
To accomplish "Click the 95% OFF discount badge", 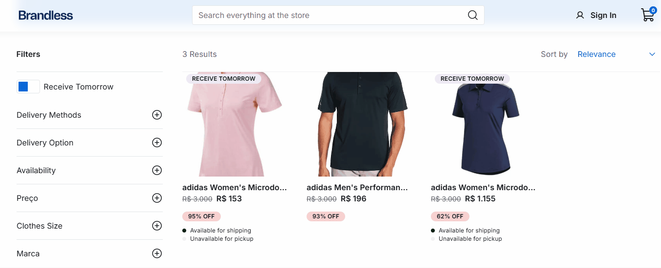I will pos(201,216).
